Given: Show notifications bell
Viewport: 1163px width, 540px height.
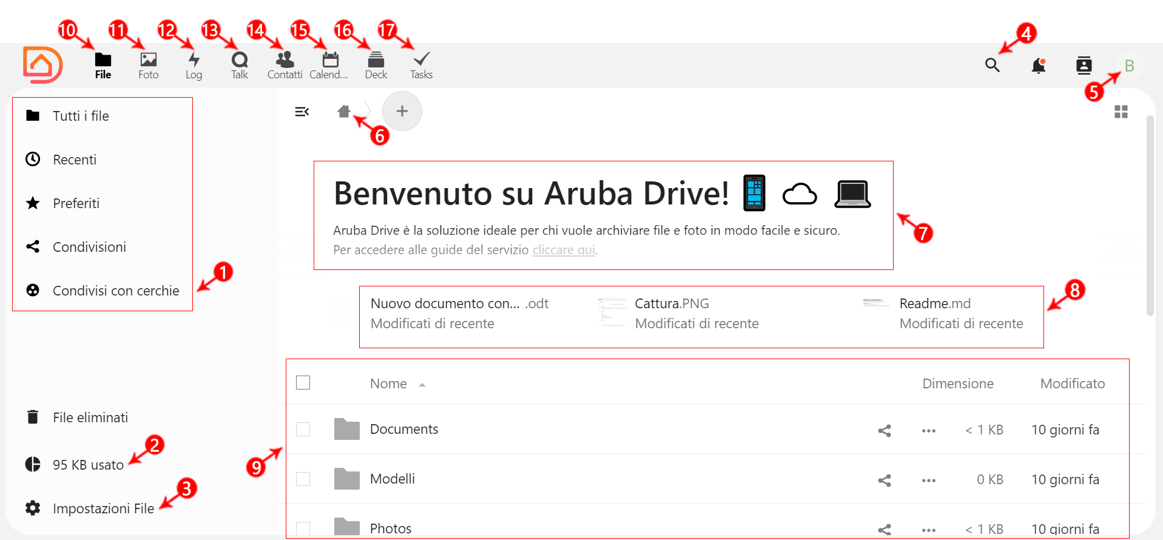Looking at the screenshot, I should (1039, 65).
